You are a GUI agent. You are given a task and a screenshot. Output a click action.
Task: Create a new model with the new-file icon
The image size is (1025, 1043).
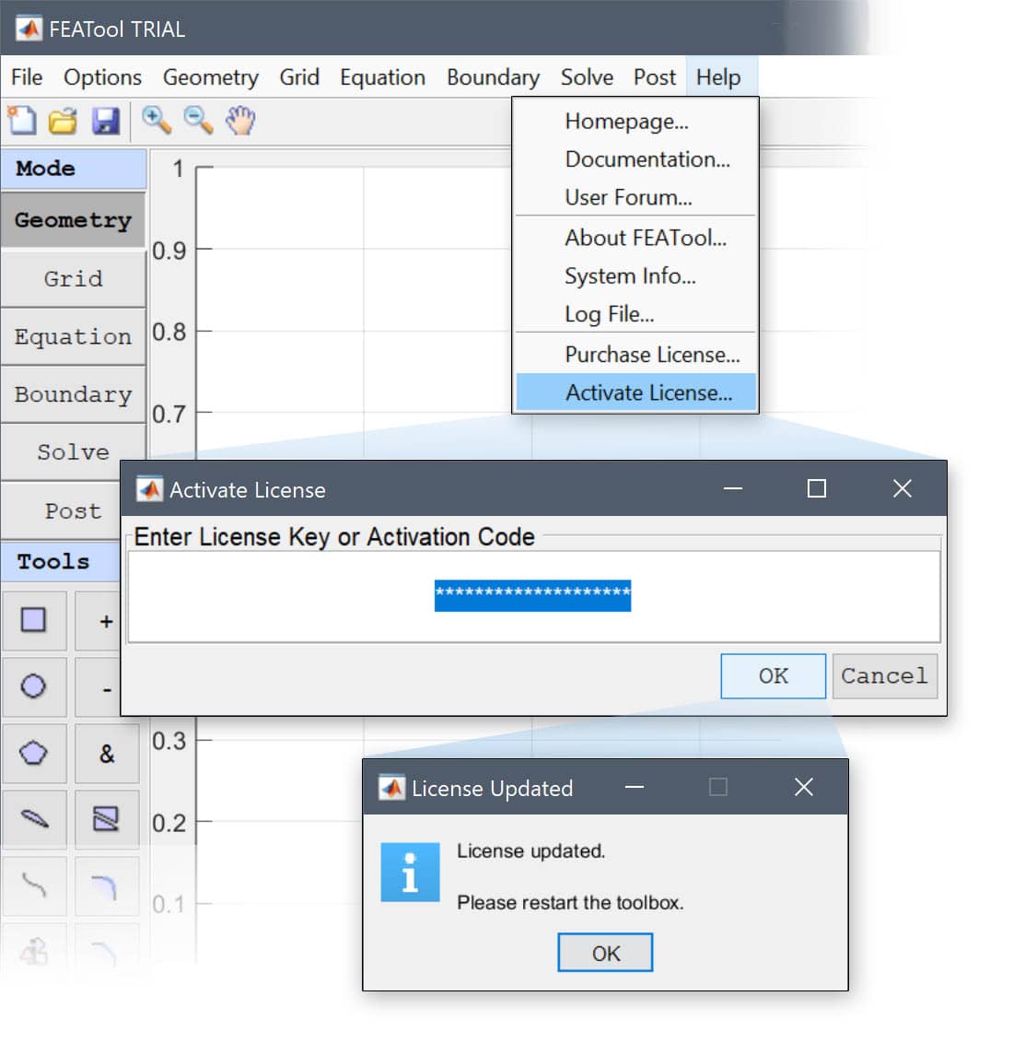tap(21, 120)
